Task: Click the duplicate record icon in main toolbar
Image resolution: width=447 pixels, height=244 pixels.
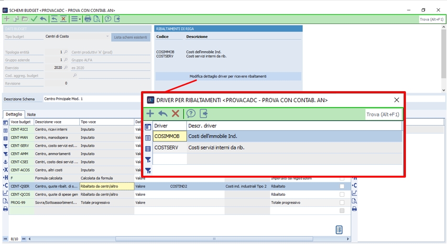Action: (x=16, y=19)
